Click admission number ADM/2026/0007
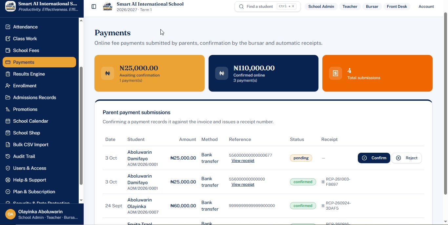This screenshot has width=448, height=225. [x=143, y=212]
